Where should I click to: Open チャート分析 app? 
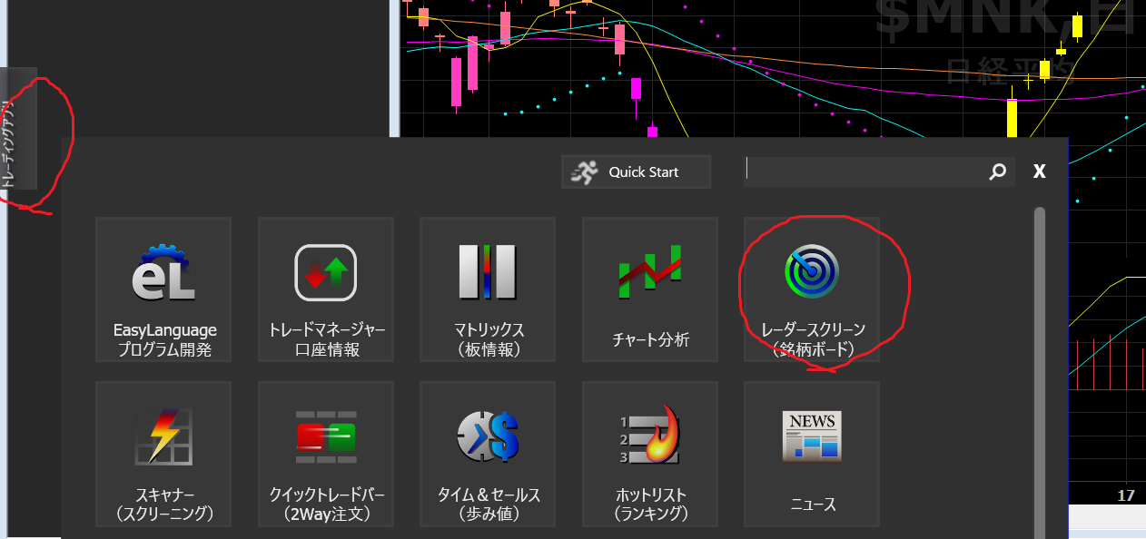(650, 289)
